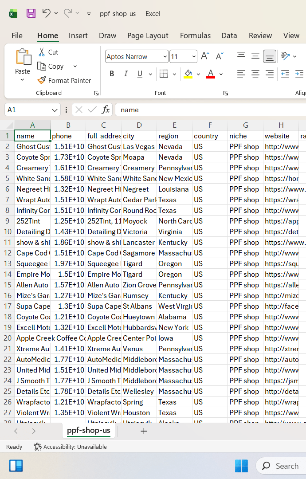This screenshot has height=479, width=306.
Task: Activate the Format Painter
Action: (64, 80)
